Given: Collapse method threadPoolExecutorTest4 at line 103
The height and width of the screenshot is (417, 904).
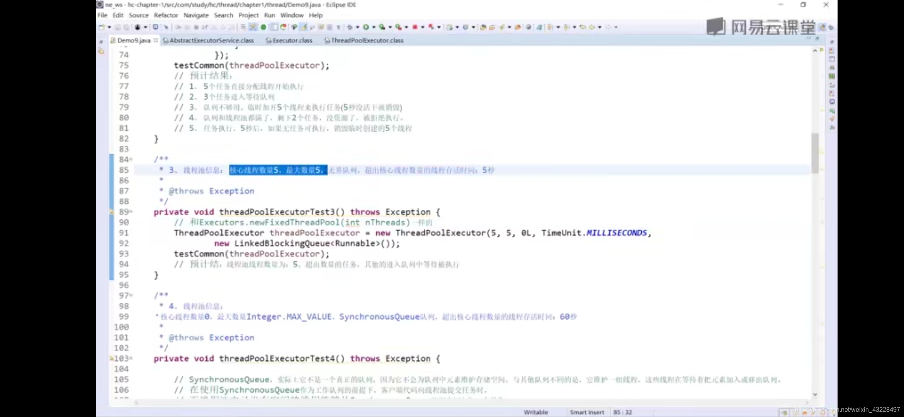Looking at the screenshot, I should 131,358.
